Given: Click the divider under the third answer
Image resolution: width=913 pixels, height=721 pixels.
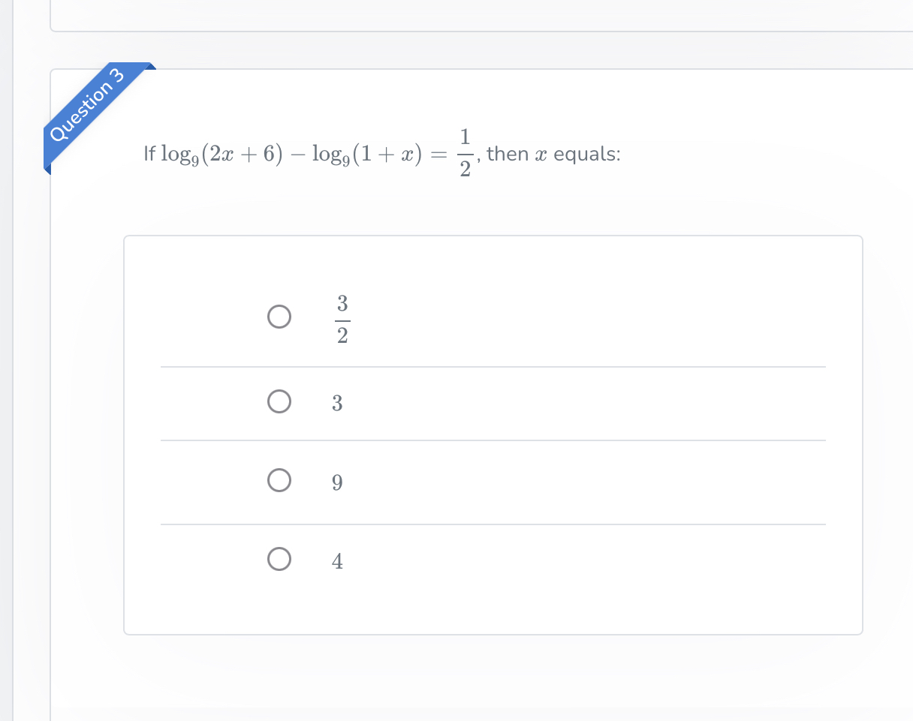Looking at the screenshot, I should point(492,524).
